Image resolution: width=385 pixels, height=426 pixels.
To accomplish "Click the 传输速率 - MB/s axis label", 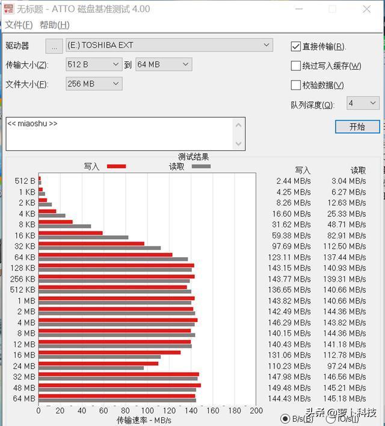I will 144,421.
